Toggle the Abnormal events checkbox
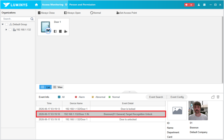 [93, 97]
